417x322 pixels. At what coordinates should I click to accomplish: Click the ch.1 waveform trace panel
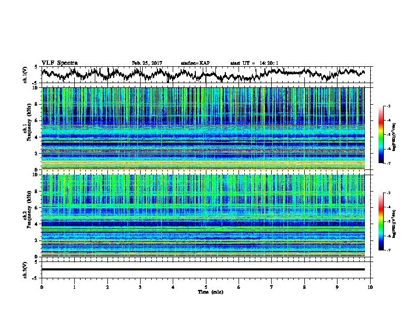click(x=207, y=75)
